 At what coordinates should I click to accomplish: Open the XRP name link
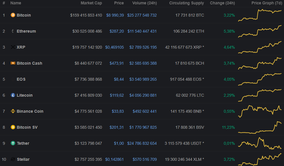click(x=21, y=47)
